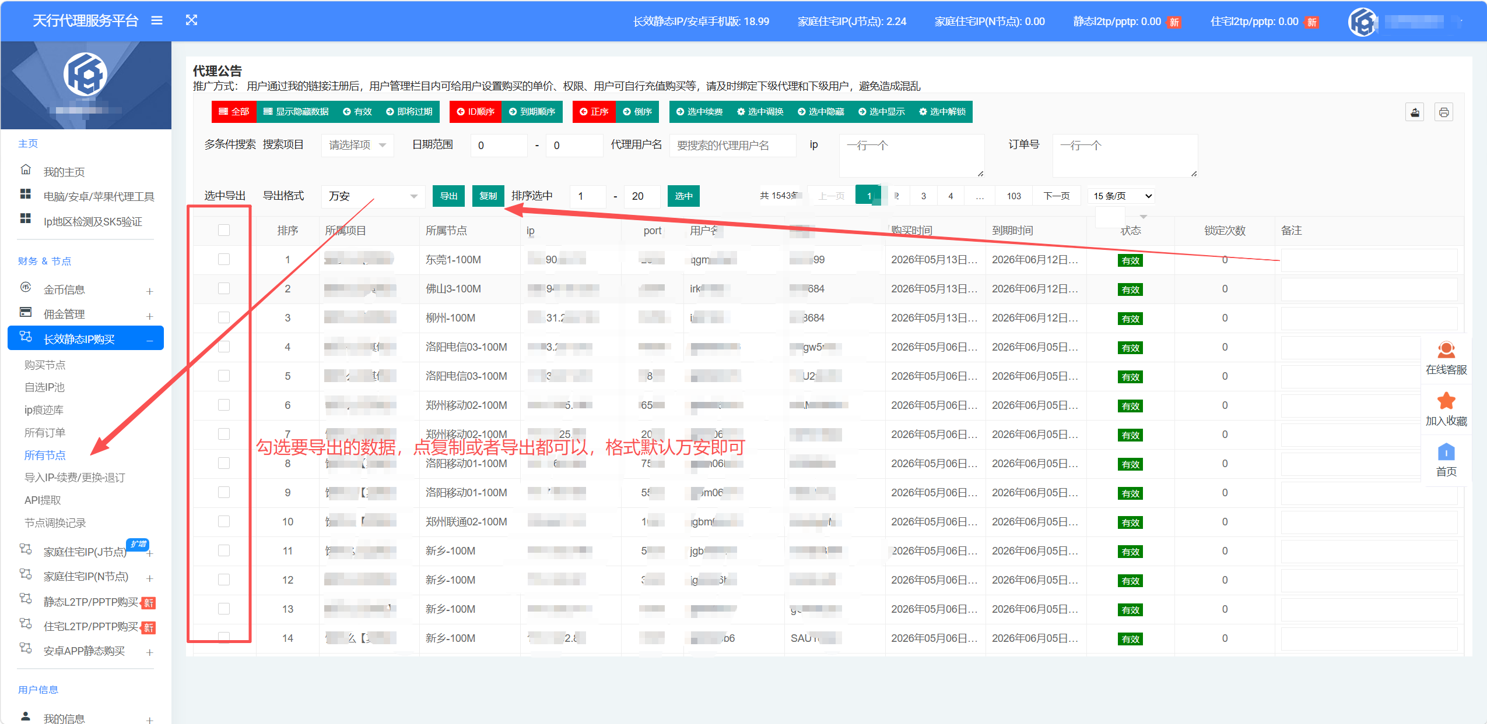1487x724 pixels.
Task: Filter nodes by 即将过期
Action: point(409,112)
